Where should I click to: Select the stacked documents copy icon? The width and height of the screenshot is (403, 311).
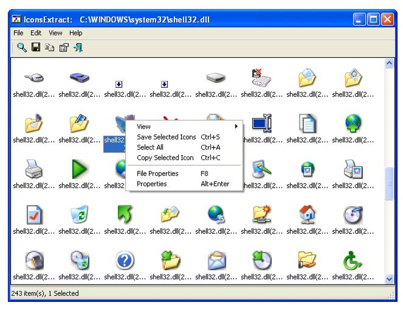[307, 123]
